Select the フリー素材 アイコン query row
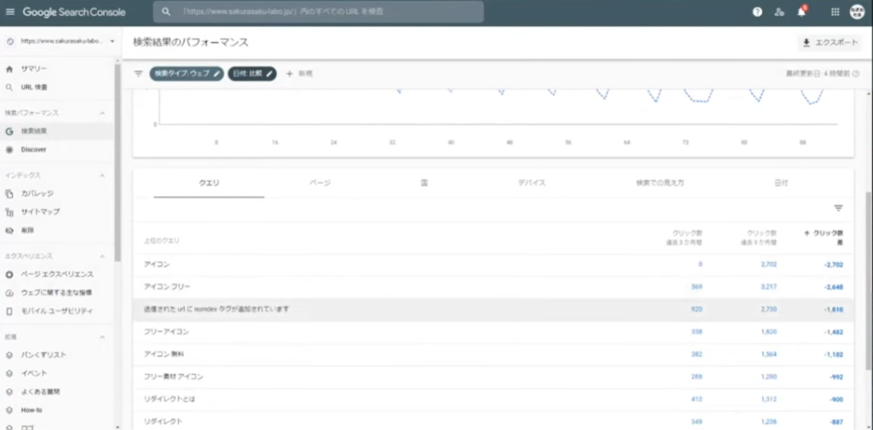Screen dimensions: 873x430 tap(493, 377)
